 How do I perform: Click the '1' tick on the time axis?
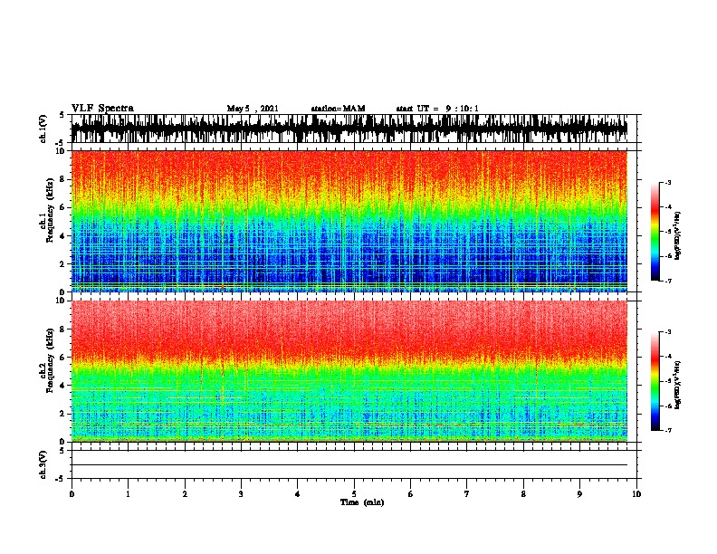point(128,494)
